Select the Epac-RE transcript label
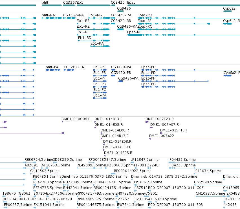 (134, 32)
